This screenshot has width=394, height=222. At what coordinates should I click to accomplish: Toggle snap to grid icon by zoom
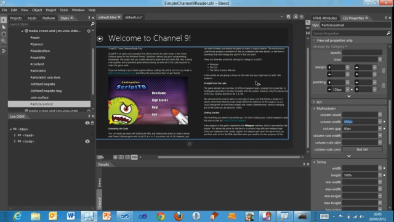[127, 157]
